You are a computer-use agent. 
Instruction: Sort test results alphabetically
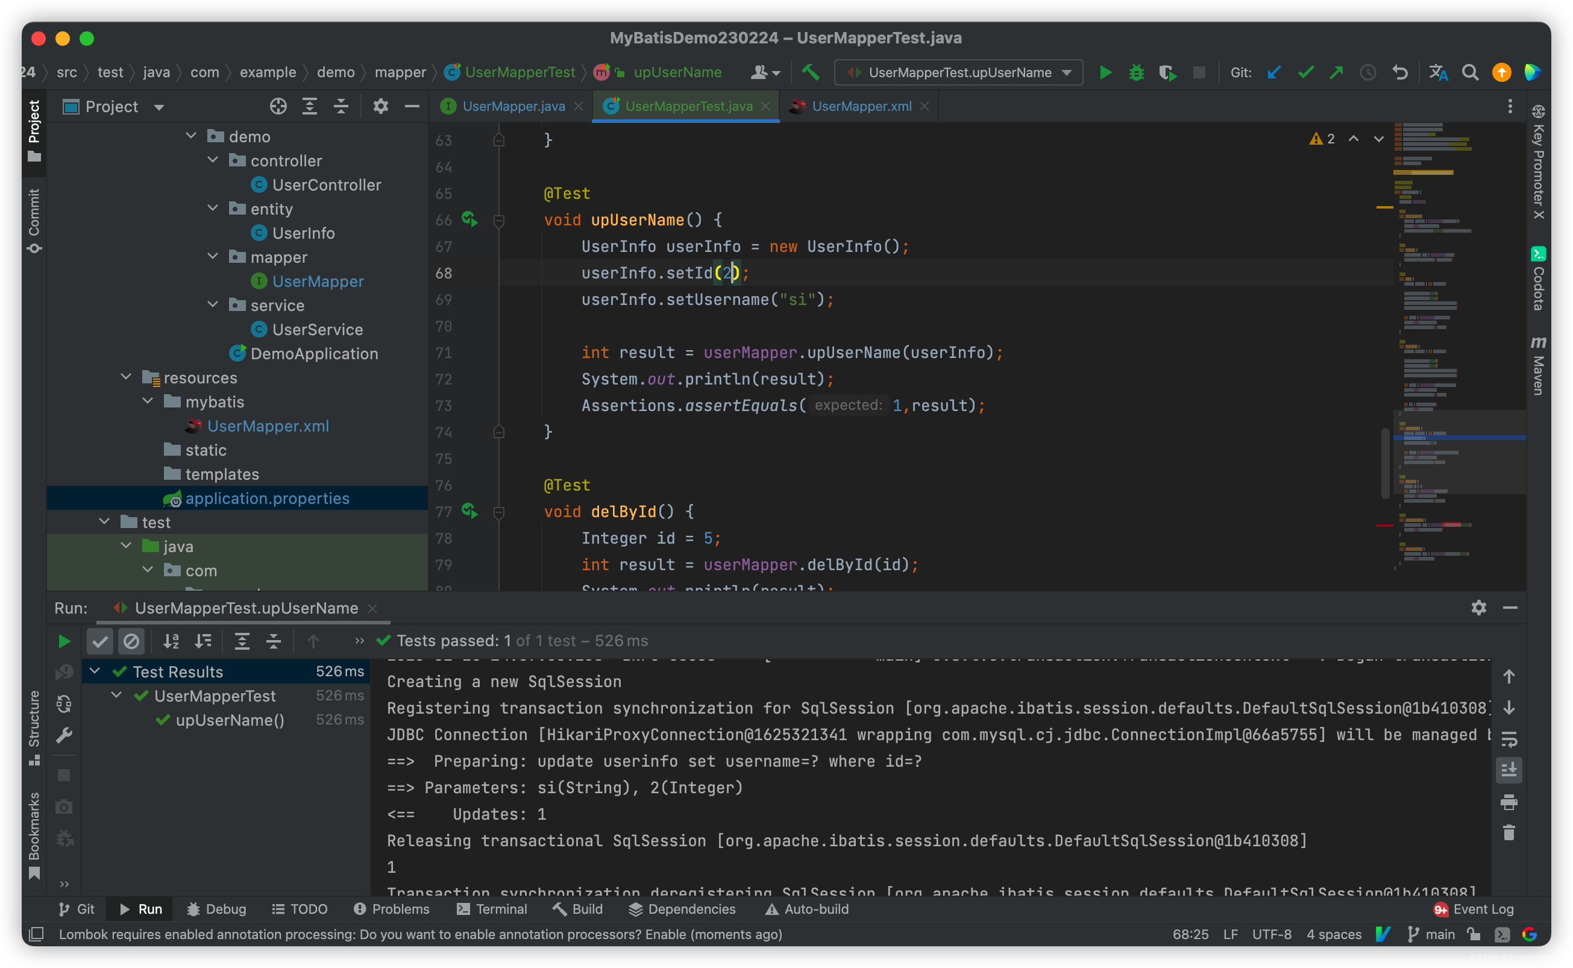pos(171,641)
